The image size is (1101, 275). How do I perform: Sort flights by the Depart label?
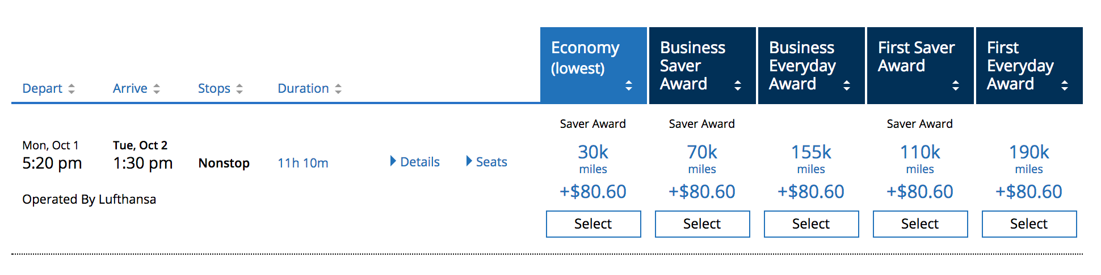point(42,89)
